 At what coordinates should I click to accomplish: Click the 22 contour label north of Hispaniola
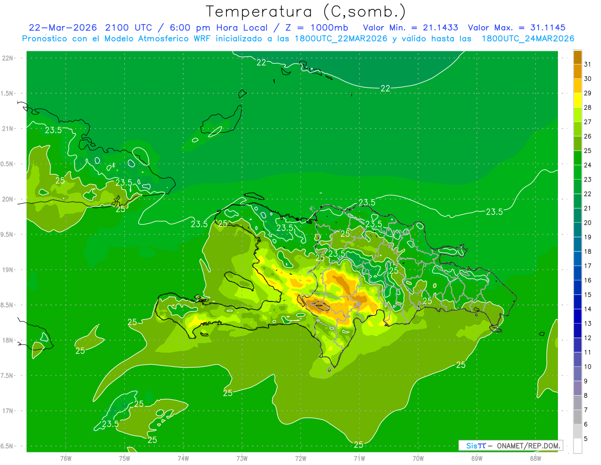click(385, 88)
